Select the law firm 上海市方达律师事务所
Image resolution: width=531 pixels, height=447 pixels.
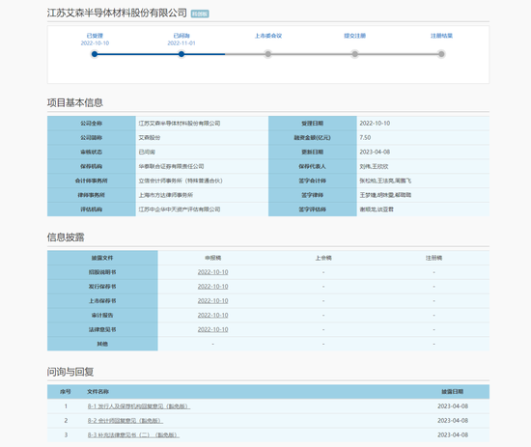(x=166, y=195)
